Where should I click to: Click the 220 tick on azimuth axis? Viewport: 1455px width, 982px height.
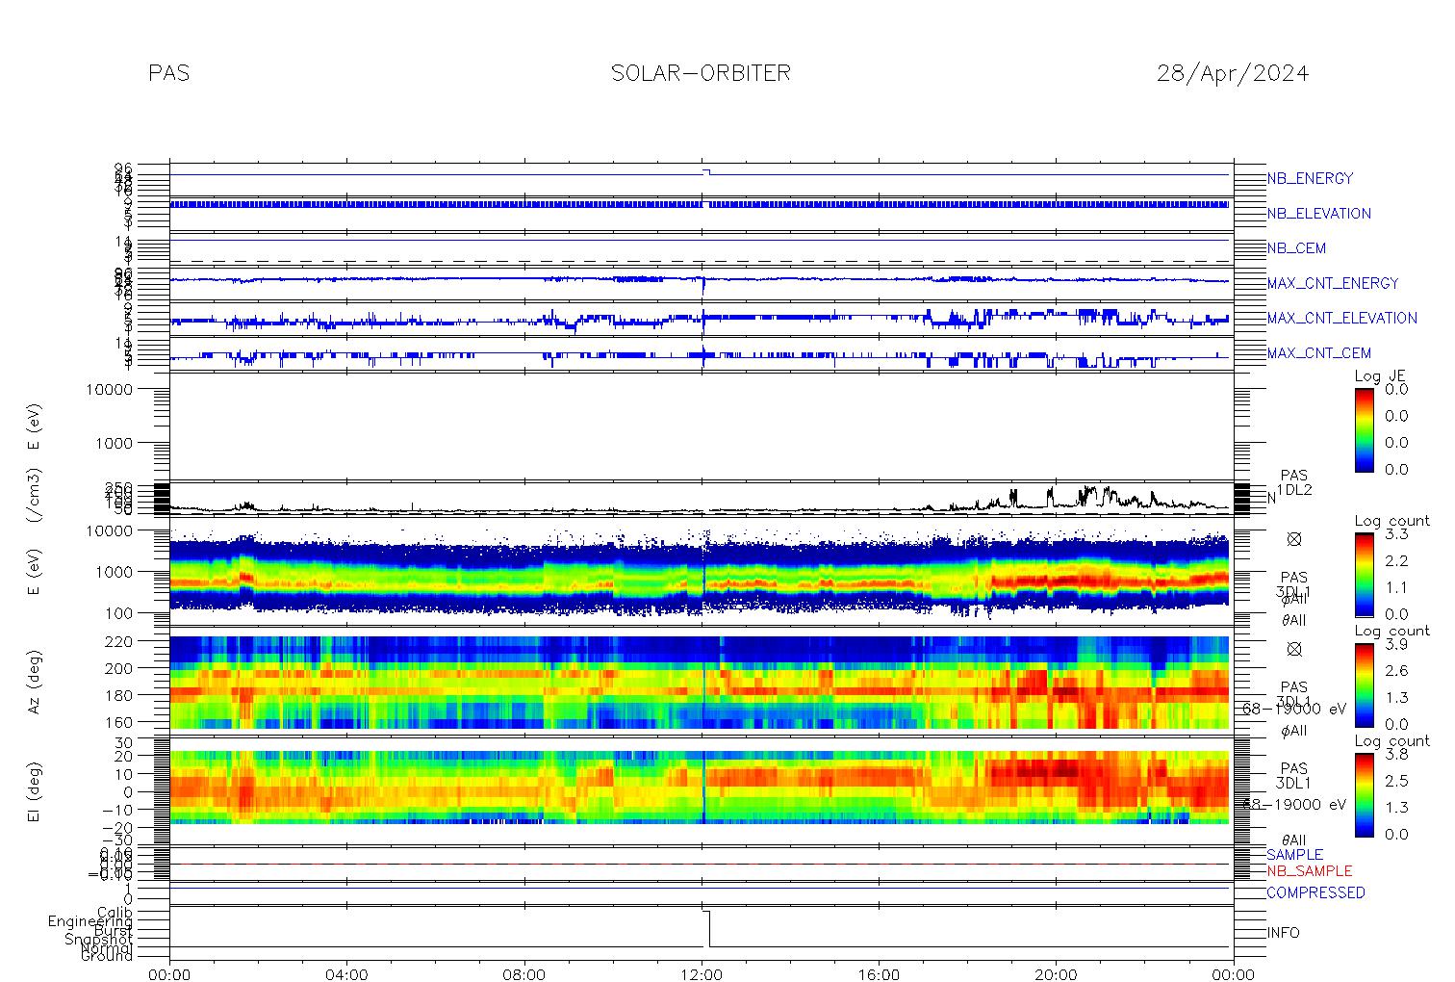(x=146, y=640)
